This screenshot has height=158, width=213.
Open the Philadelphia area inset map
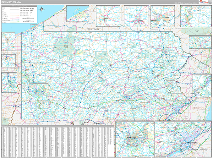click(183, 139)
